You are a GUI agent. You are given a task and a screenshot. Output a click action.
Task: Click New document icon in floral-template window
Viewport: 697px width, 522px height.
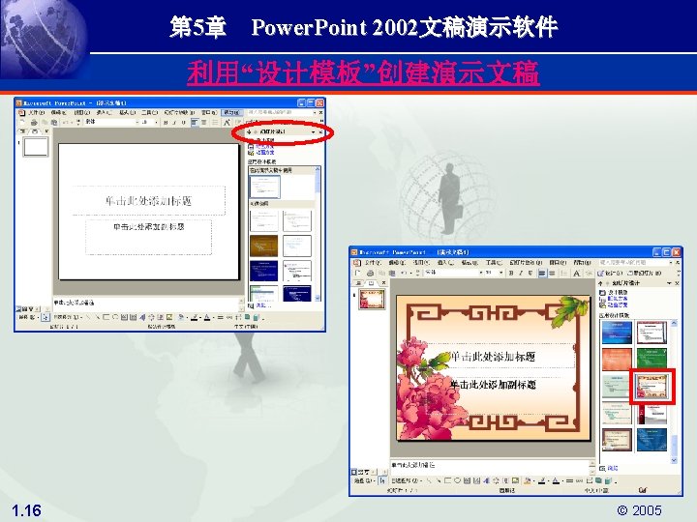357,273
